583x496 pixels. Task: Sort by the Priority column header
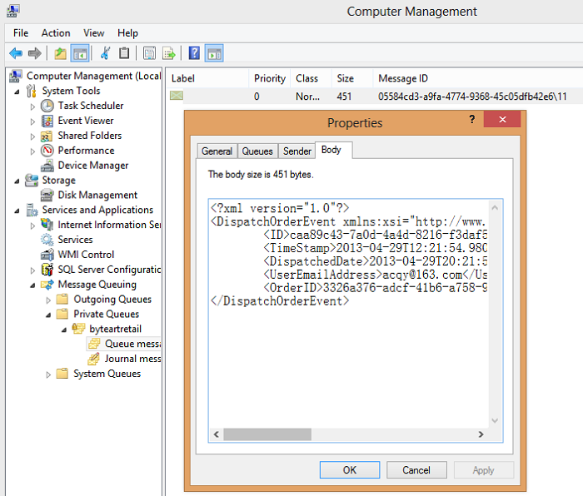(x=270, y=78)
